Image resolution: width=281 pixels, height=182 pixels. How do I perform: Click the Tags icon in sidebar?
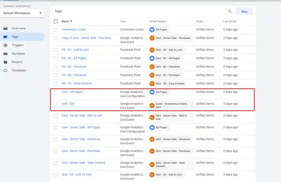(x=6, y=37)
